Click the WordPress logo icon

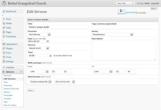(4, 3)
